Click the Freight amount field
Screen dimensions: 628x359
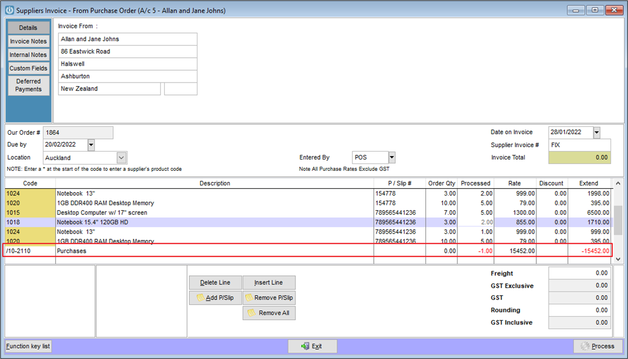pos(580,273)
